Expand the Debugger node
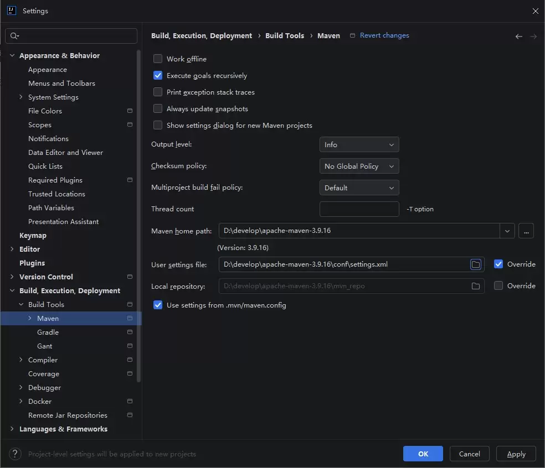 tap(21, 387)
